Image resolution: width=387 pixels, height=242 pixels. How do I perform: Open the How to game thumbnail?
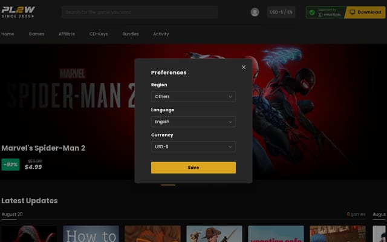tap(91, 234)
